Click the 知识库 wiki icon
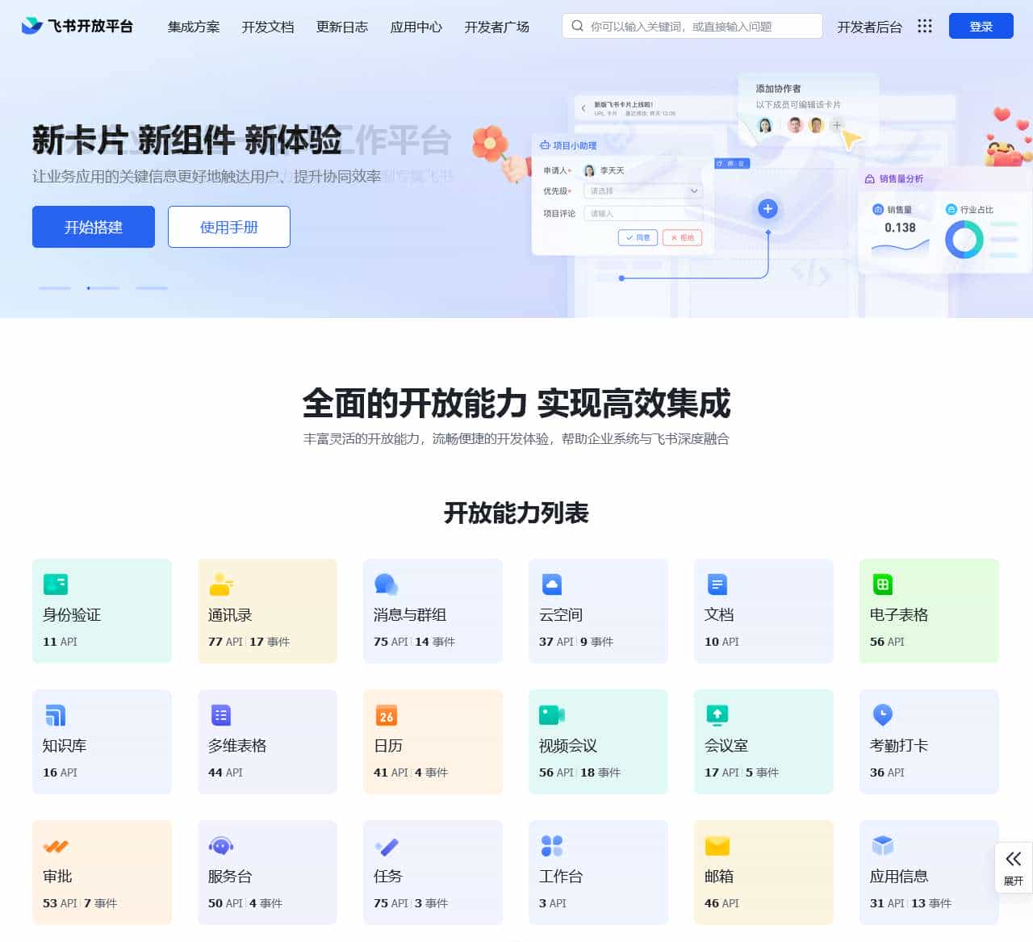The image size is (1033, 942). 56,715
